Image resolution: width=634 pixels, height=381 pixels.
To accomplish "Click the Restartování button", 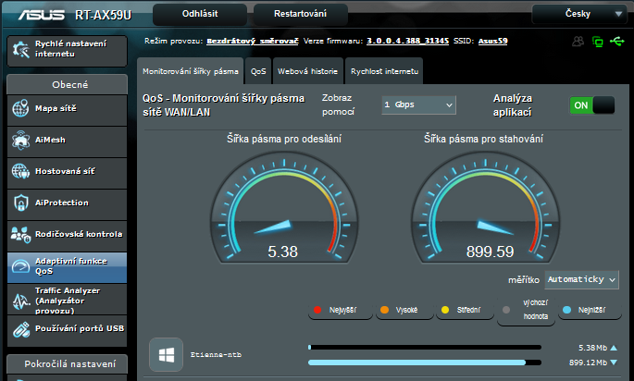I will [x=291, y=14].
